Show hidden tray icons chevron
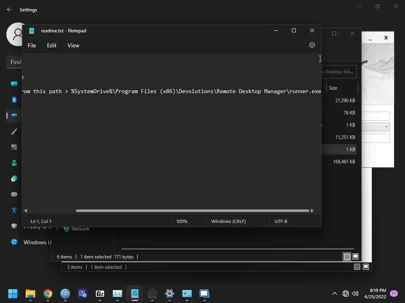 [335, 294]
